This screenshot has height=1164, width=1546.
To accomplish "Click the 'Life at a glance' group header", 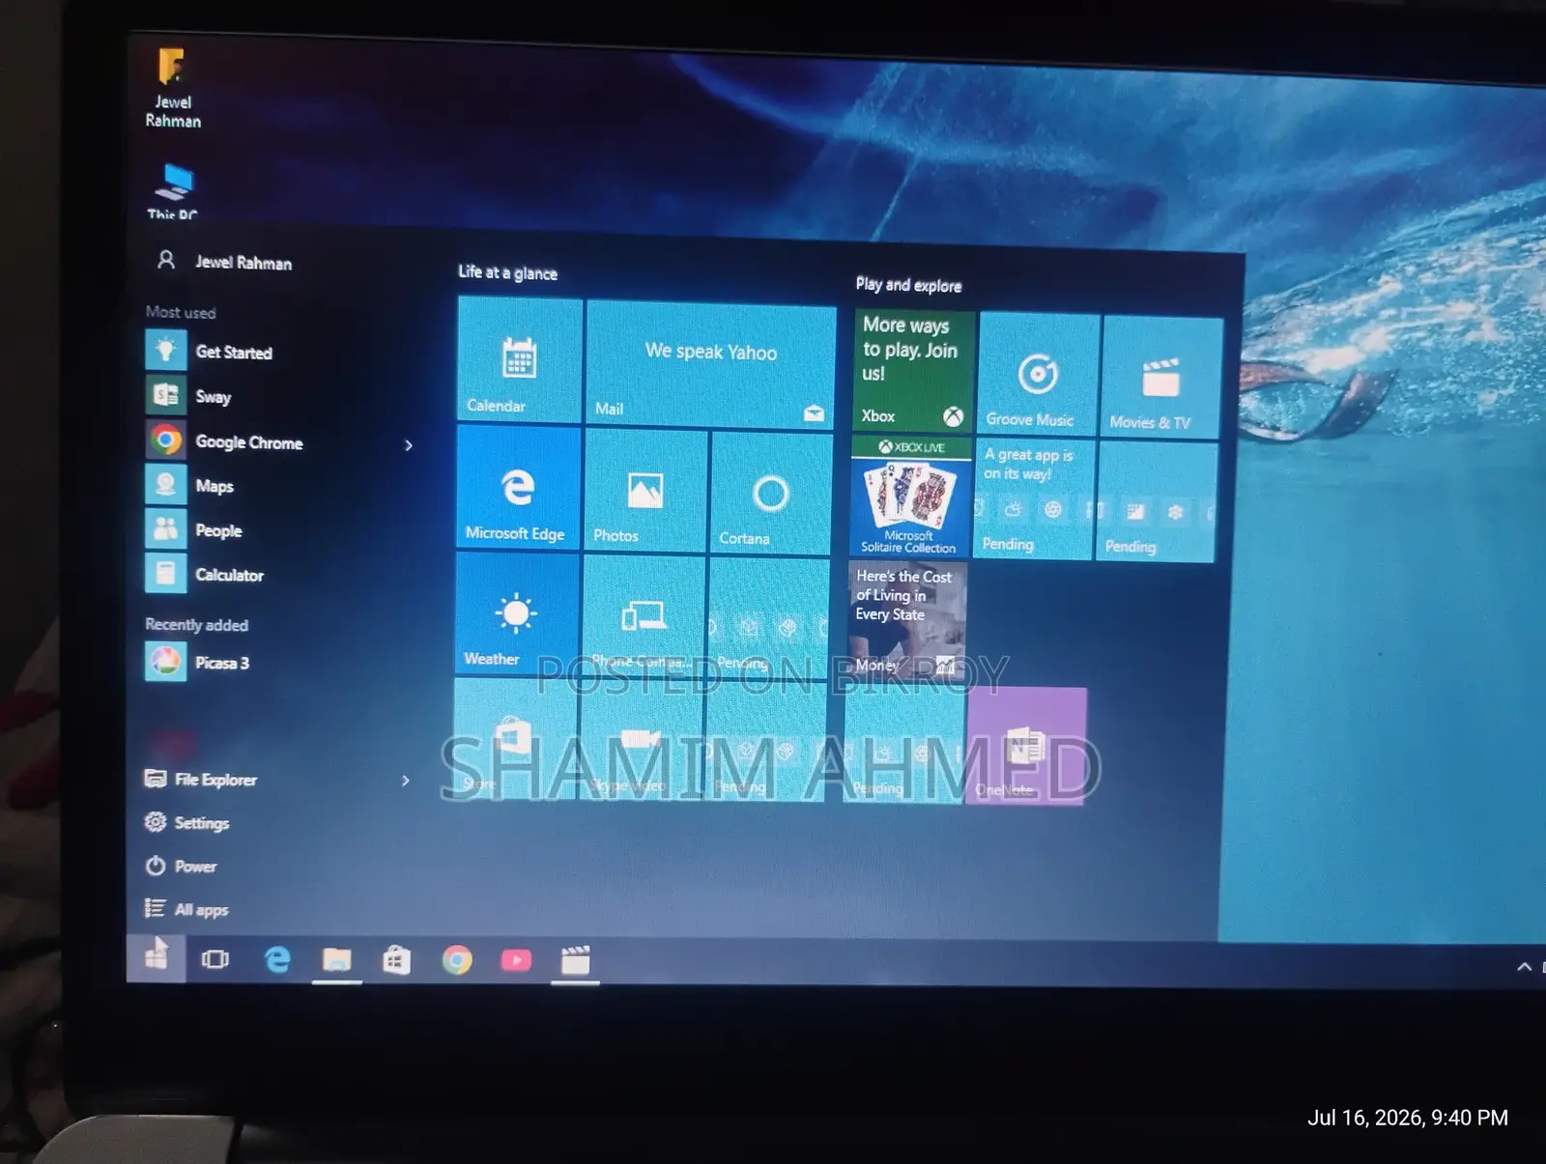I will 507,273.
